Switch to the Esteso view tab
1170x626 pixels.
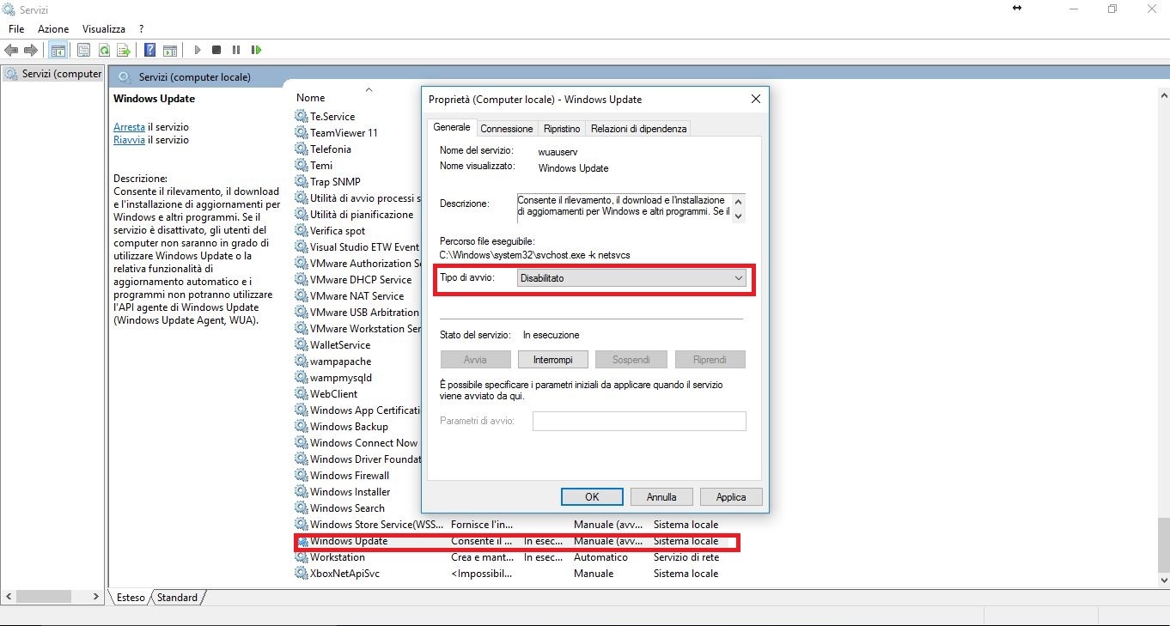(x=131, y=598)
